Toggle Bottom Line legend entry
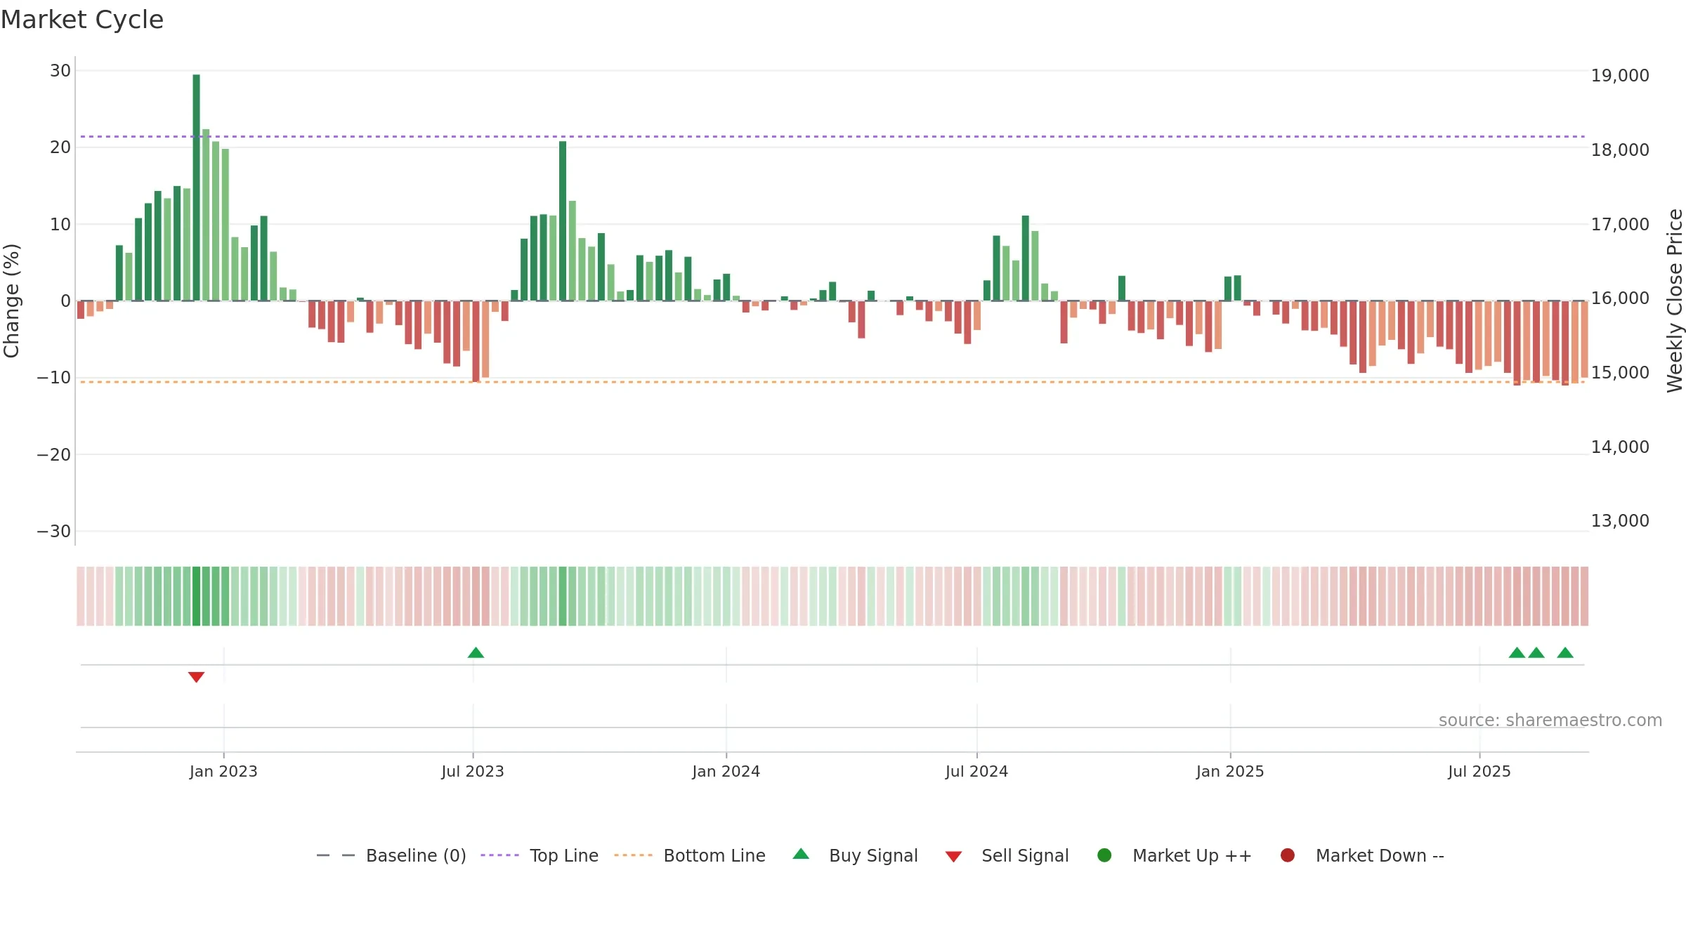1686x948 pixels. click(x=690, y=855)
